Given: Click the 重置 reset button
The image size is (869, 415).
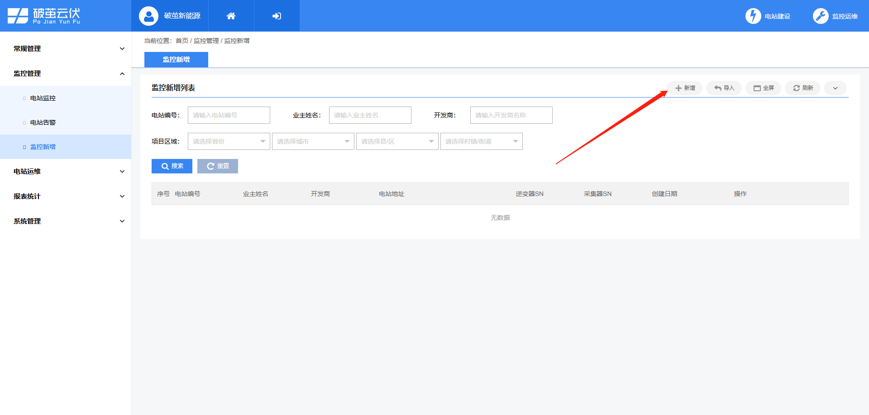Looking at the screenshot, I should tap(218, 166).
